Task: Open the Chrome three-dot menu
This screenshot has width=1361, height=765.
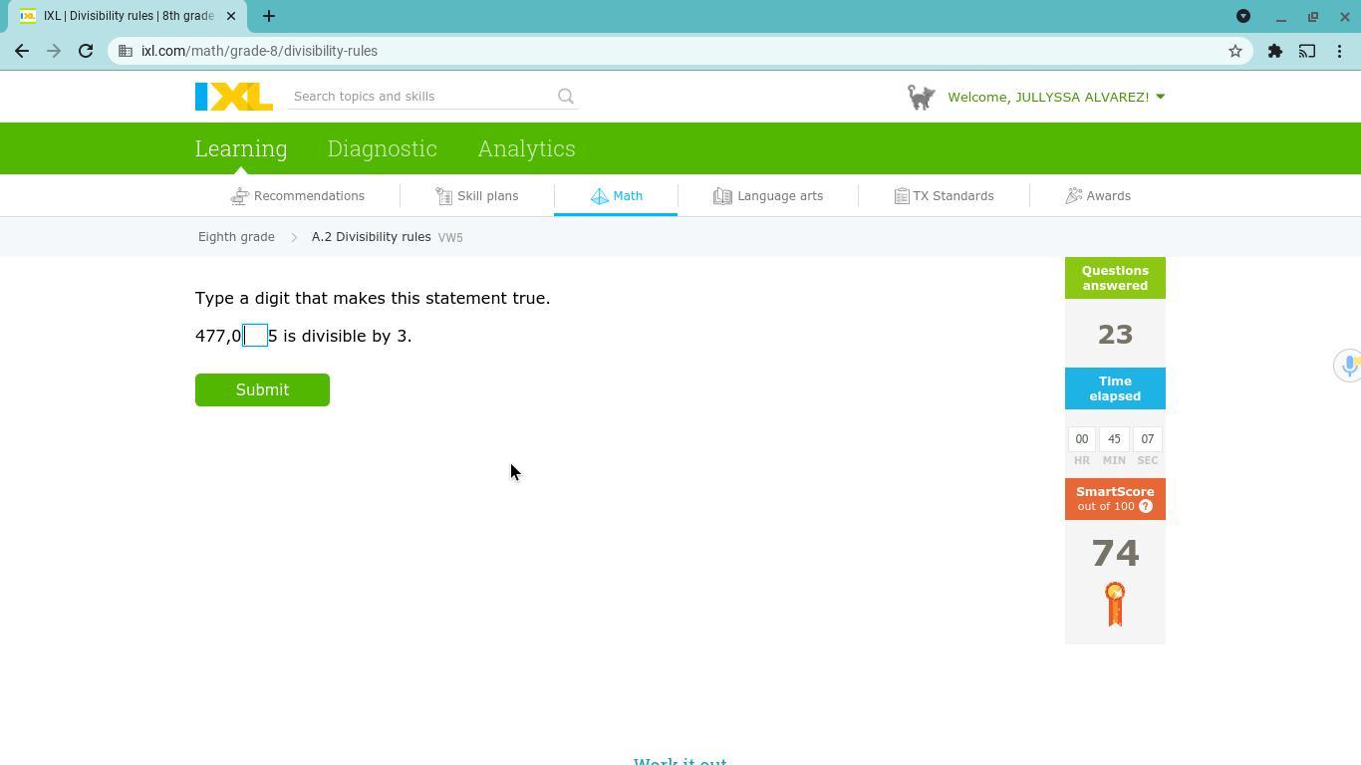Action: pos(1340,51)
